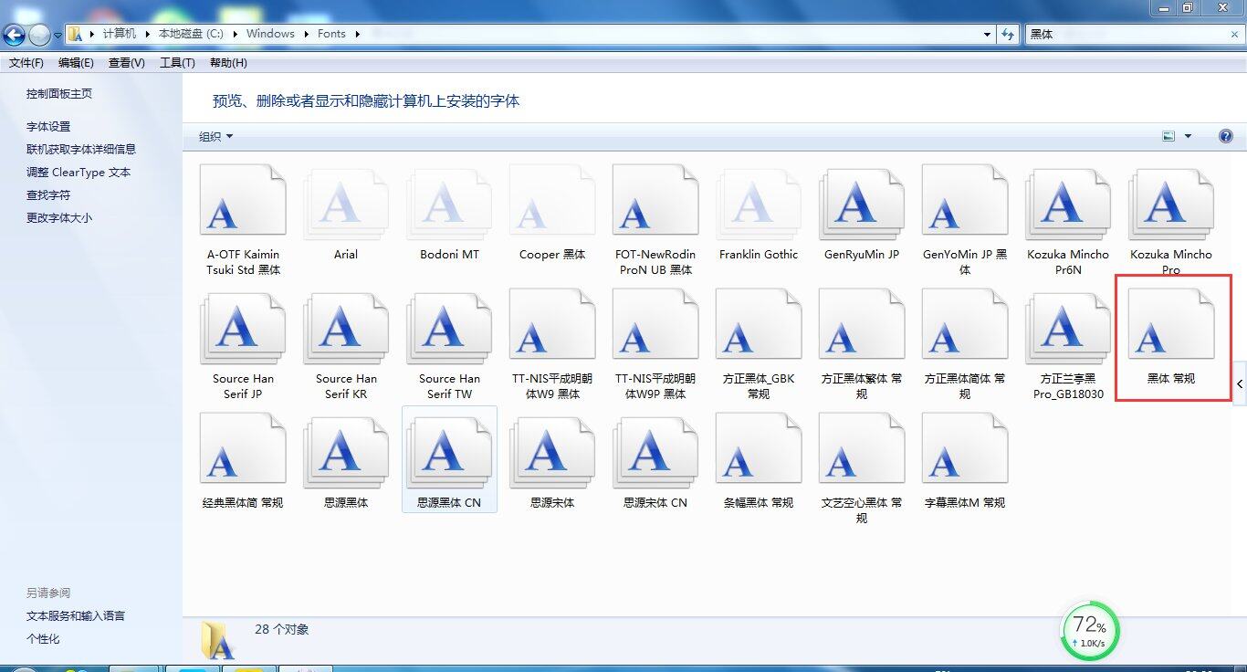Open 文本服务和输入语言 link

pos(76,616)
